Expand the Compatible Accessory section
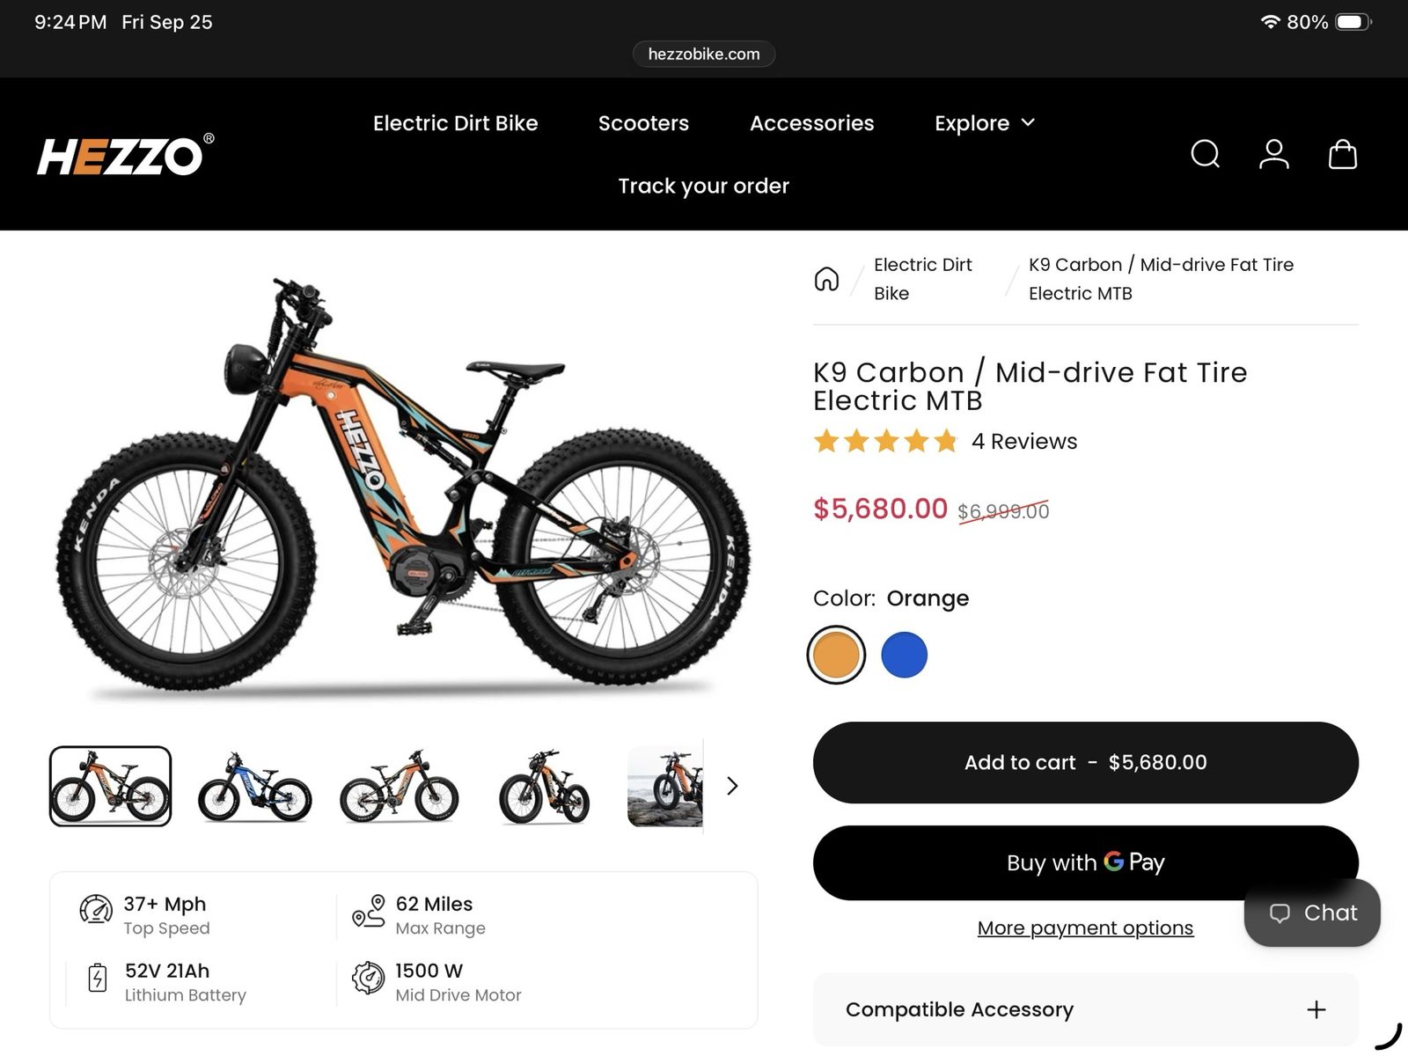The image size is (1408, 1056). pyautogui.click(x=1085, y=1009)
